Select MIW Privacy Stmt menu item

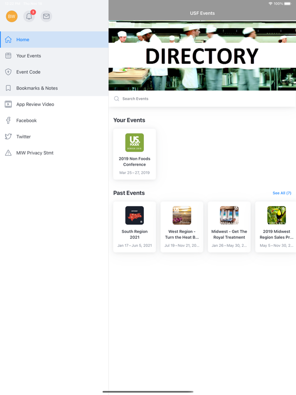54,153
